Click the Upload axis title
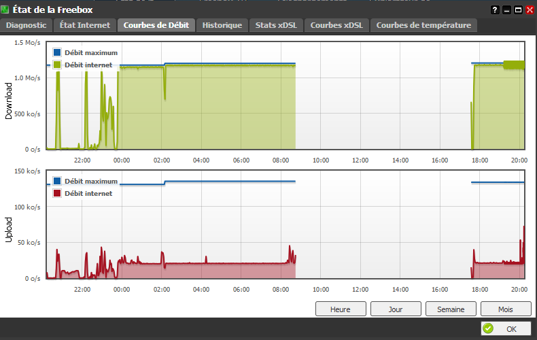537x340 pixels. [x=9, y=230]
